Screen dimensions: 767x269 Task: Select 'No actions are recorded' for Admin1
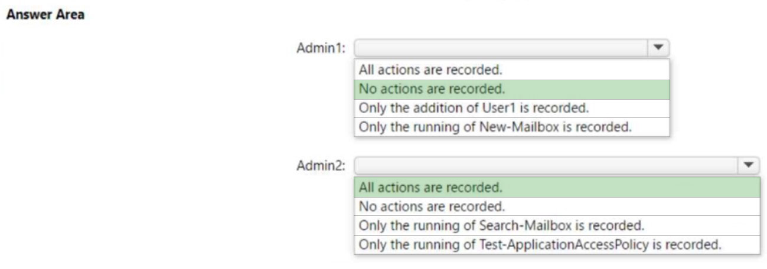pos(512,89)
